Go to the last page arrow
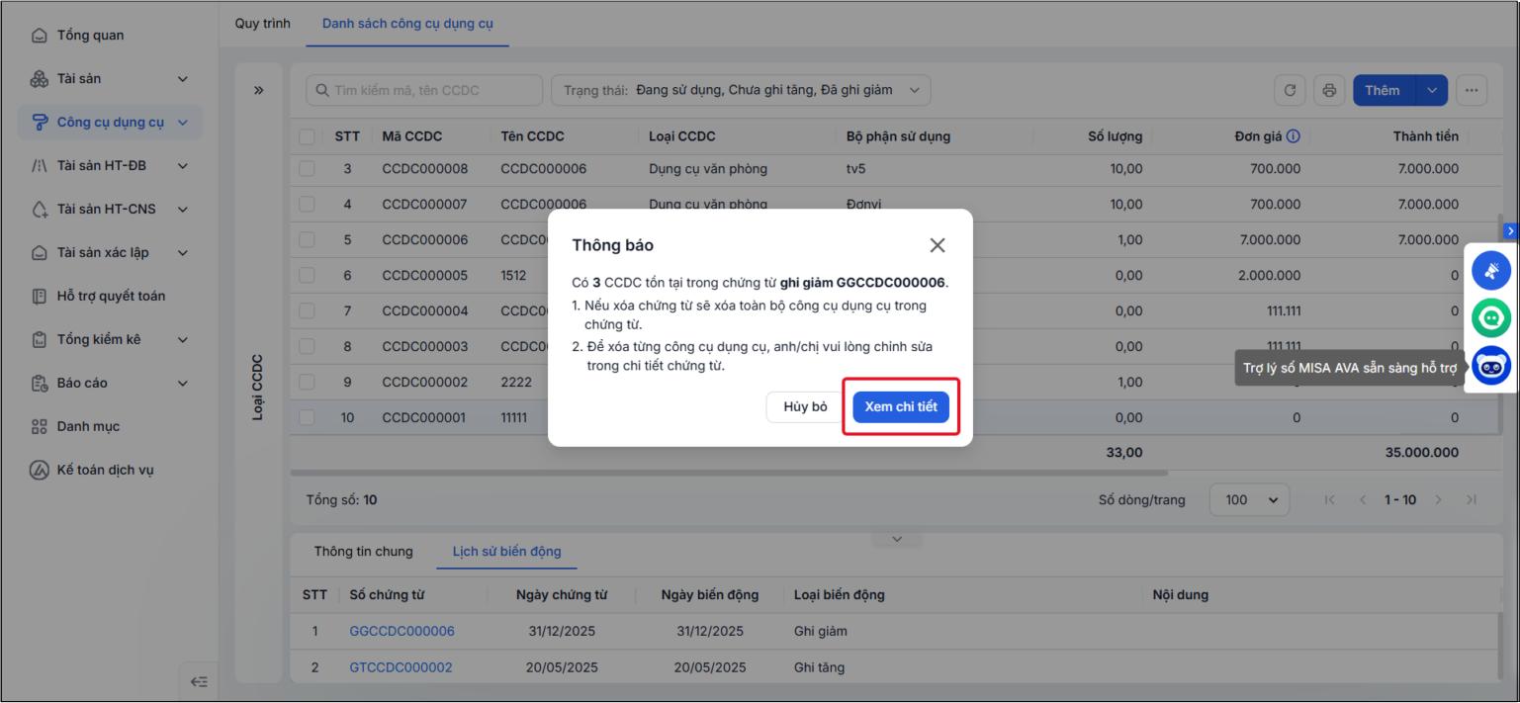The image size is (1520, 703). coord(1472,500)
